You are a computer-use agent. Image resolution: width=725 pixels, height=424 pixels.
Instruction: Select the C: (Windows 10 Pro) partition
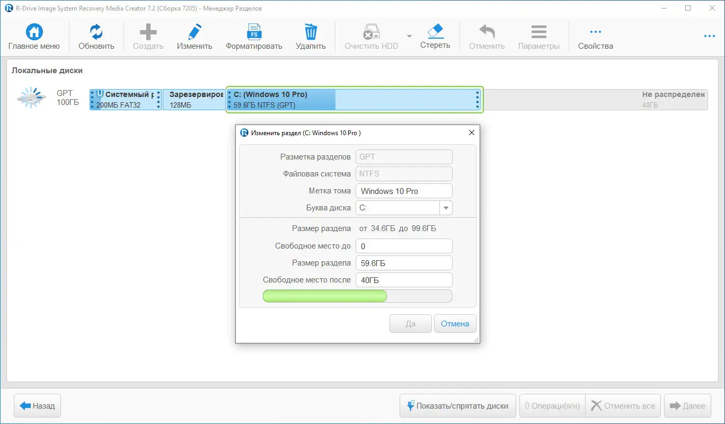click(355, 100)
